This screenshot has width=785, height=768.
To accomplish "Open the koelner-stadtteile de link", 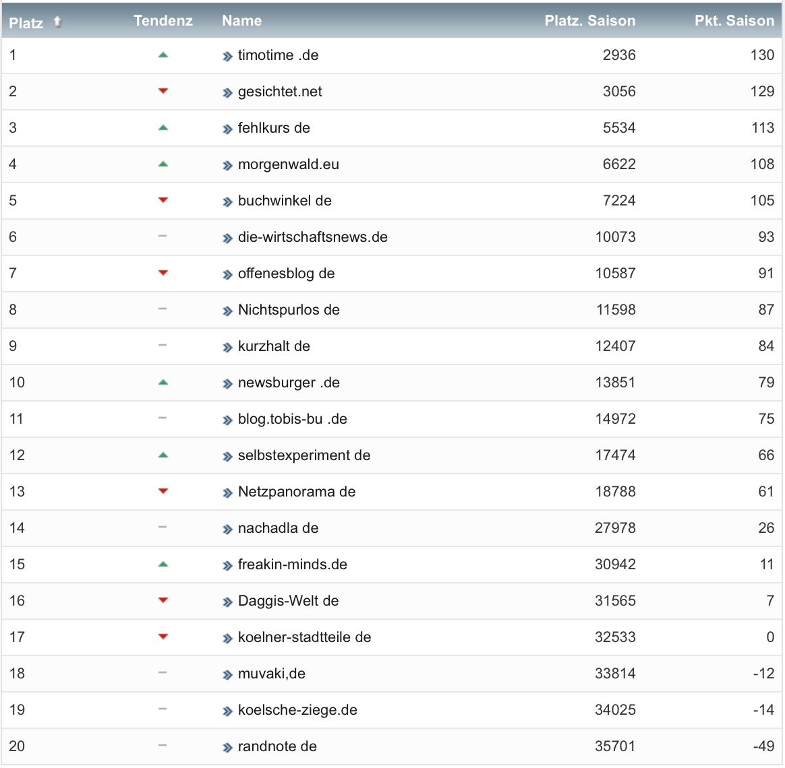I will (x=304, y=637).
